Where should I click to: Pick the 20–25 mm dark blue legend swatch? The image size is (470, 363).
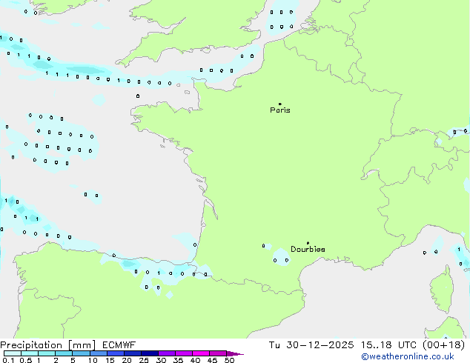[133, 353]
